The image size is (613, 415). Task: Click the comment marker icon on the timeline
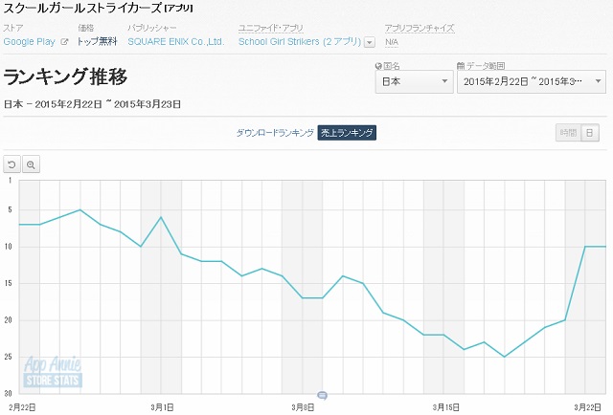click(x=322, y=394)
